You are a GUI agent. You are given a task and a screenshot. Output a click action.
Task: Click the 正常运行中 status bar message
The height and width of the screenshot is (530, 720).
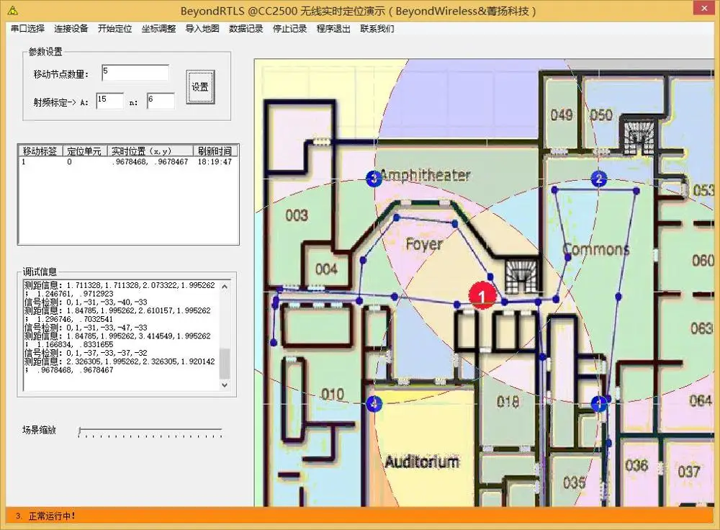[52, 516]
